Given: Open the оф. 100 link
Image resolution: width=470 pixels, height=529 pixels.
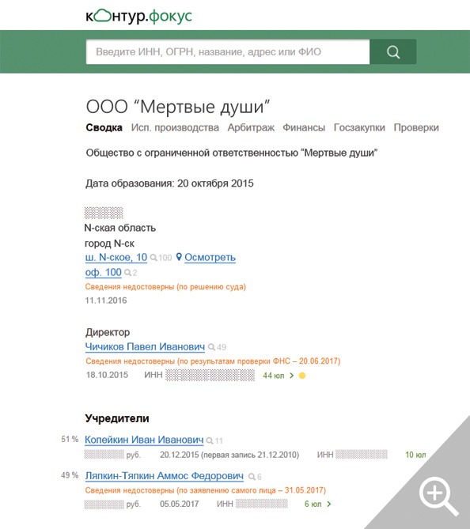Looking at the screenshot, I should pyautogui.click(x=104, y=272).
